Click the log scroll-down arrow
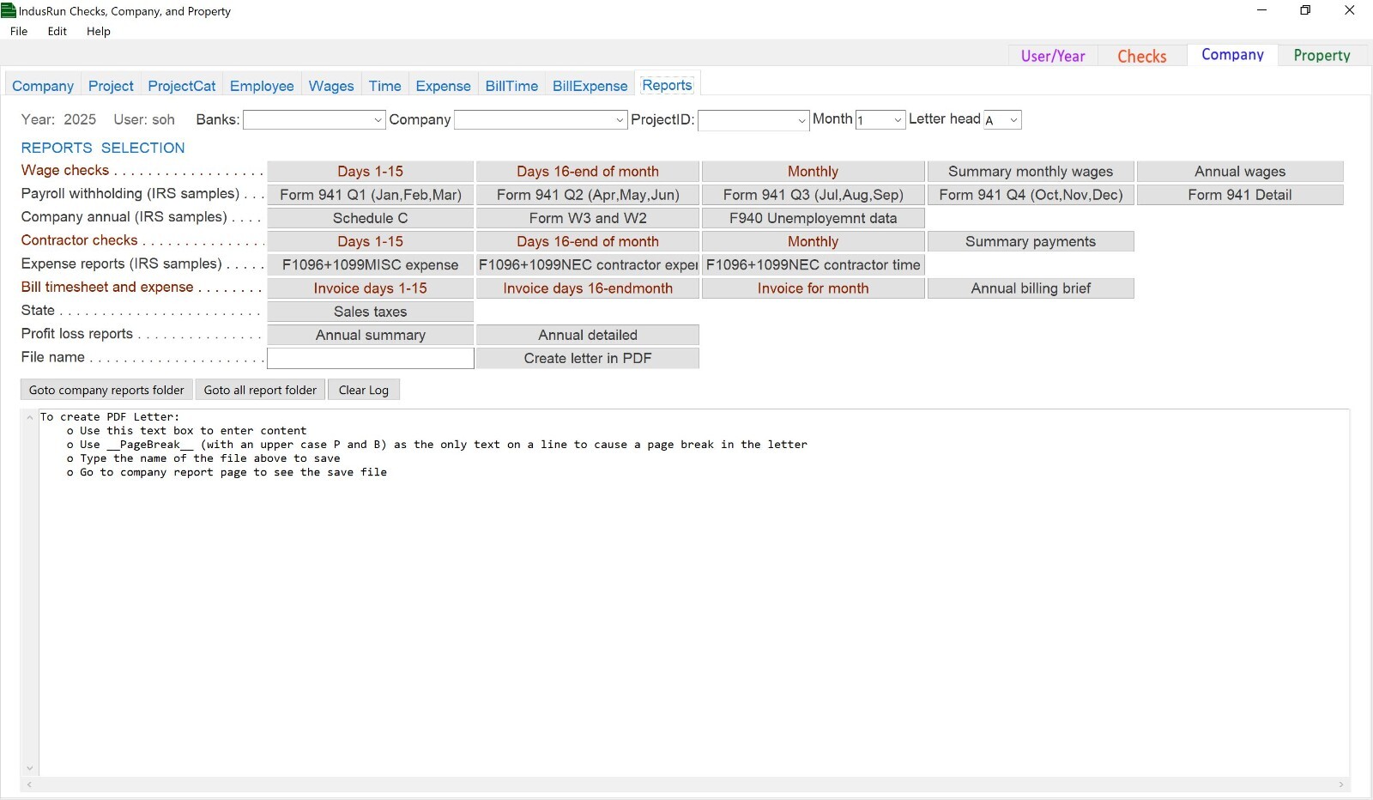Screen dimensions: 1373x800 pyautogui.click(x=30, y=768)
